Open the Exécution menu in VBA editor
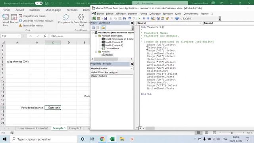The height and width of the screenshot is (143, 254). point(168,14)
